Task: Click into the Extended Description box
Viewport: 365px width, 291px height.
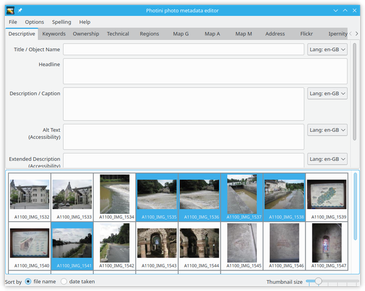Action: (x=183, y=160)
